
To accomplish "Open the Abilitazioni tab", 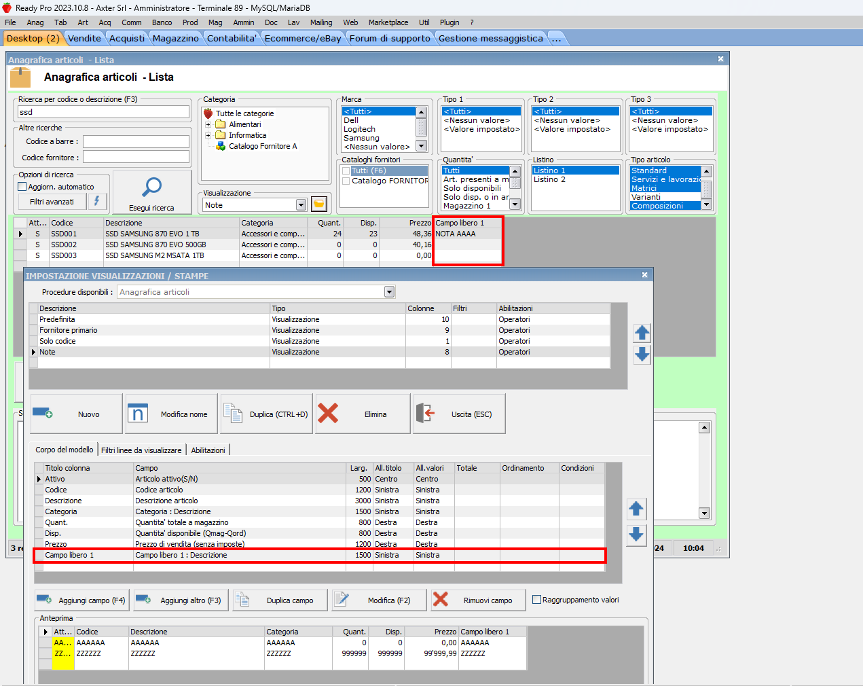I will point(208,450).
